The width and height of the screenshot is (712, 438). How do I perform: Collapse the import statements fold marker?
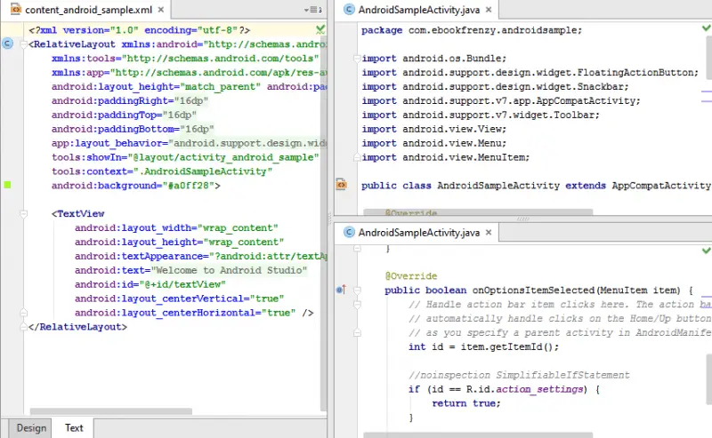click(x=358, y=59)
